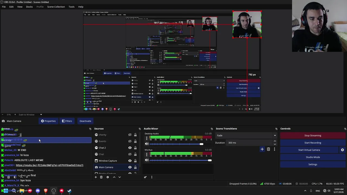Show the Events source
The width and height of the screenshot is (347, 195).
(130, 141)
